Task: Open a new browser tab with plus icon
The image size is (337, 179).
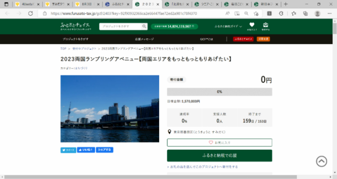Action: click(x=286, y=4)
